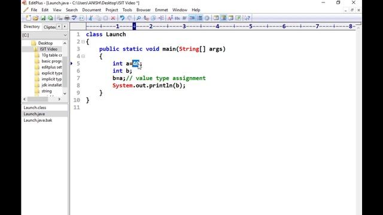
Task: Click the Save All toolbar icon
Action: [50, 18]
